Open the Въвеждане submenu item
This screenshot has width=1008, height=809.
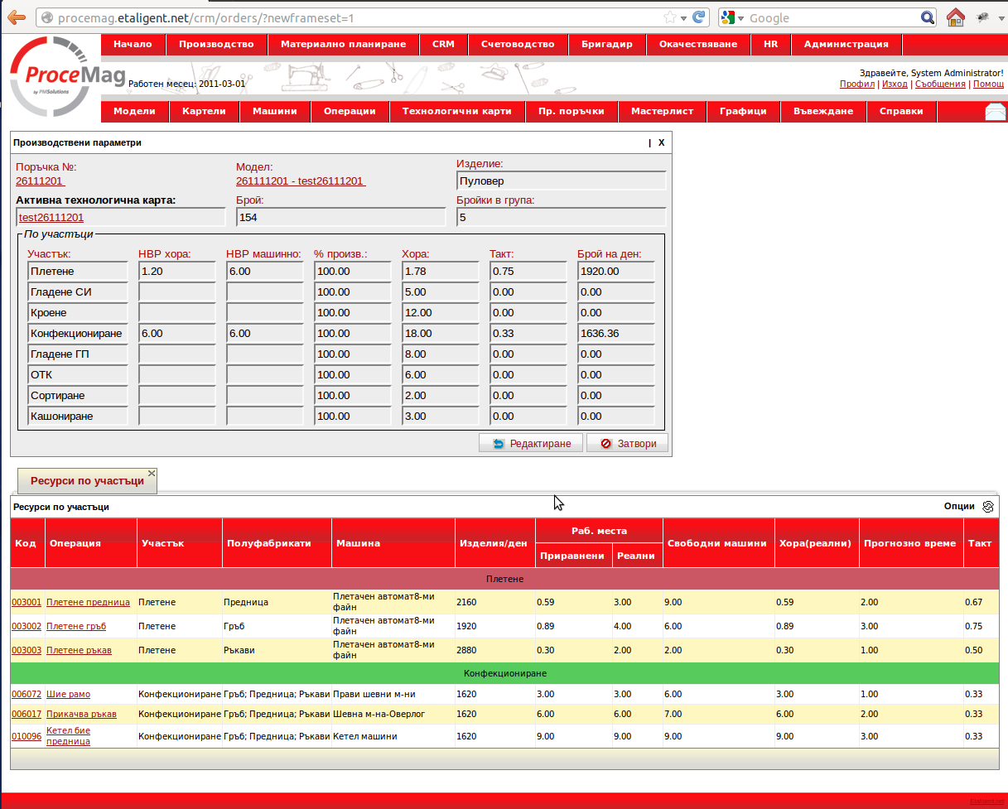click(x=823, y=111)
